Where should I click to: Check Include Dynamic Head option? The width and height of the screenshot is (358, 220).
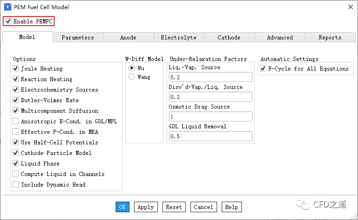[x=16, y=185]
